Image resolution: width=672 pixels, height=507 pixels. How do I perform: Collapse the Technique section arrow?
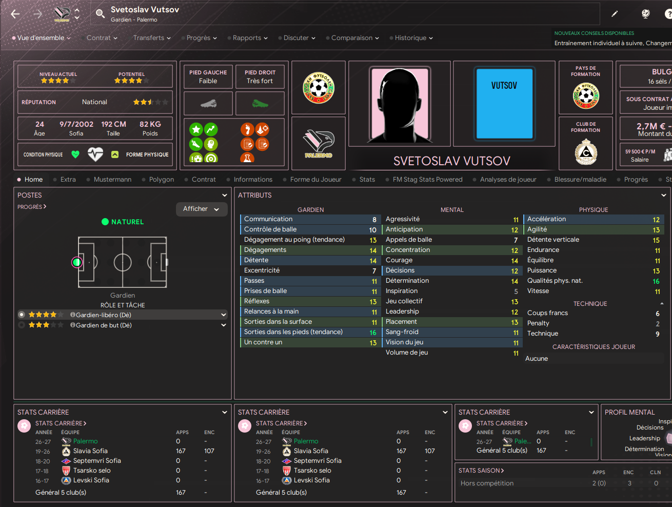pyautogui.click(x=662, y=304)
